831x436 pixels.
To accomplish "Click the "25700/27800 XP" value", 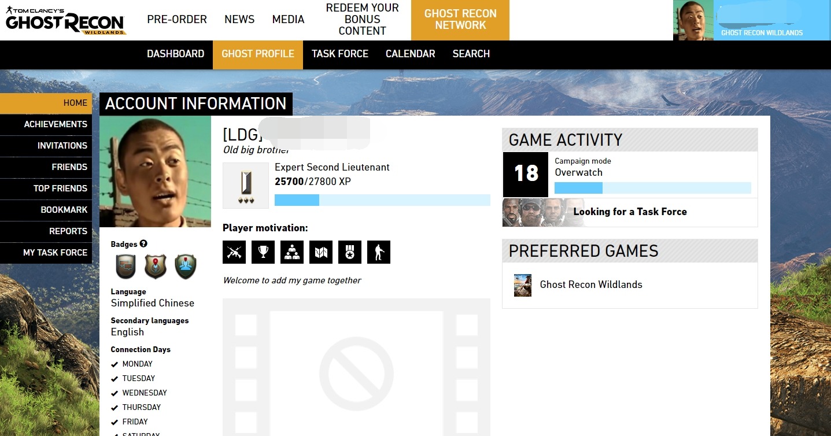I will [313, 182].
